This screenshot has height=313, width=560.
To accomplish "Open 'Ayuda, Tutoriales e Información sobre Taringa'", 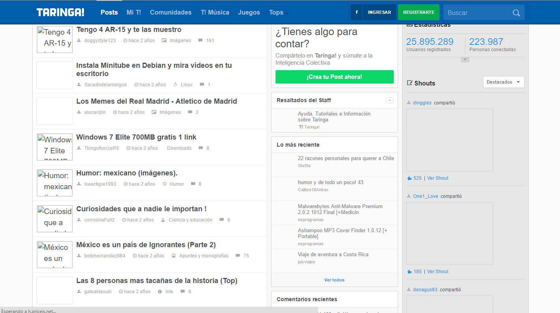I will pos(334,117).
